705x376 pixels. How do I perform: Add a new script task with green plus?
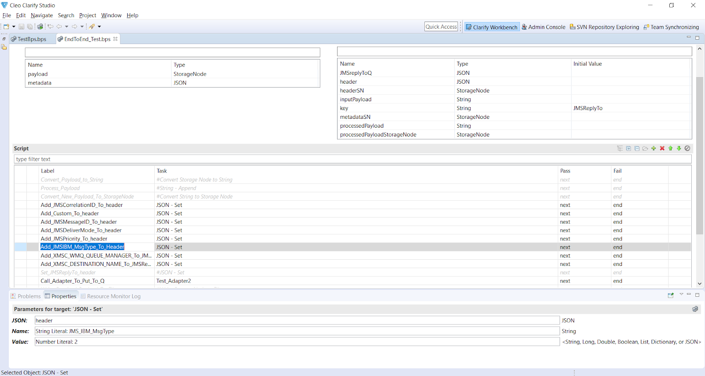coord(653,148)
